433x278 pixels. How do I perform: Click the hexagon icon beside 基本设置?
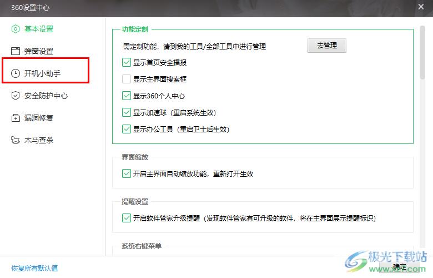point(16,29)
